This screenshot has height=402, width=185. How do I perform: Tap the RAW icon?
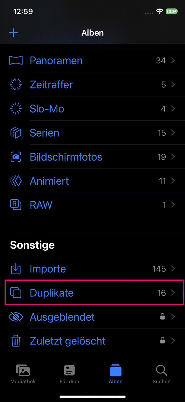coord(16,205)
